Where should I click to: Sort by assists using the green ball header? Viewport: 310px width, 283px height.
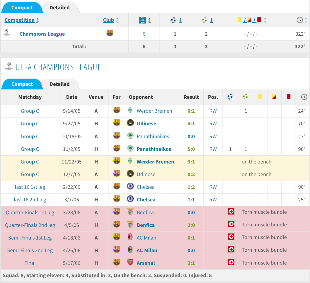205,20
